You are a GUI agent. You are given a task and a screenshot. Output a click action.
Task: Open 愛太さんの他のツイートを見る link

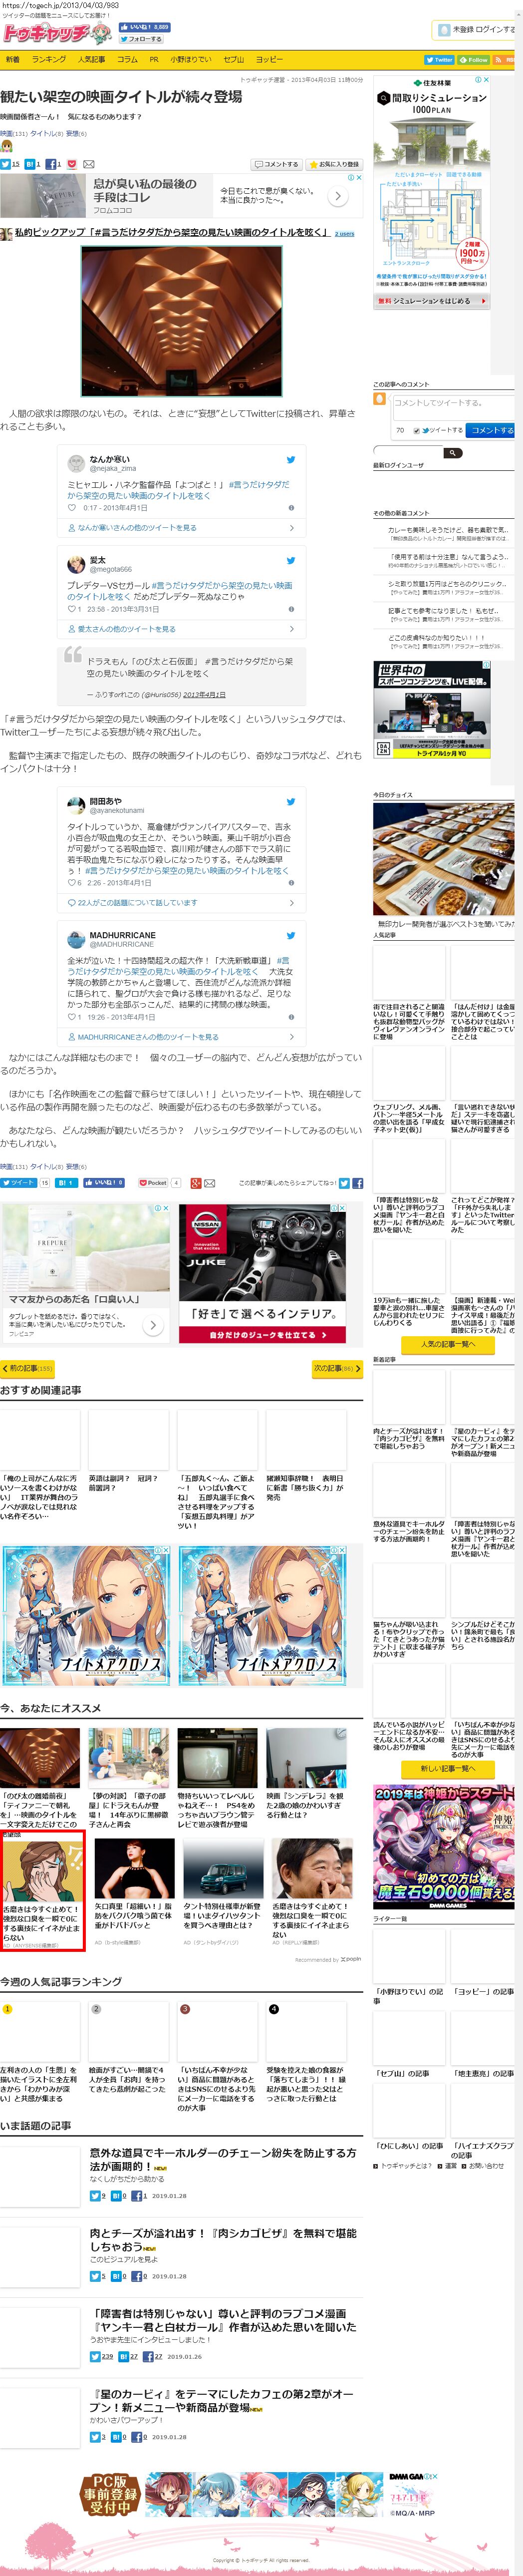click(x=127, y=629)
